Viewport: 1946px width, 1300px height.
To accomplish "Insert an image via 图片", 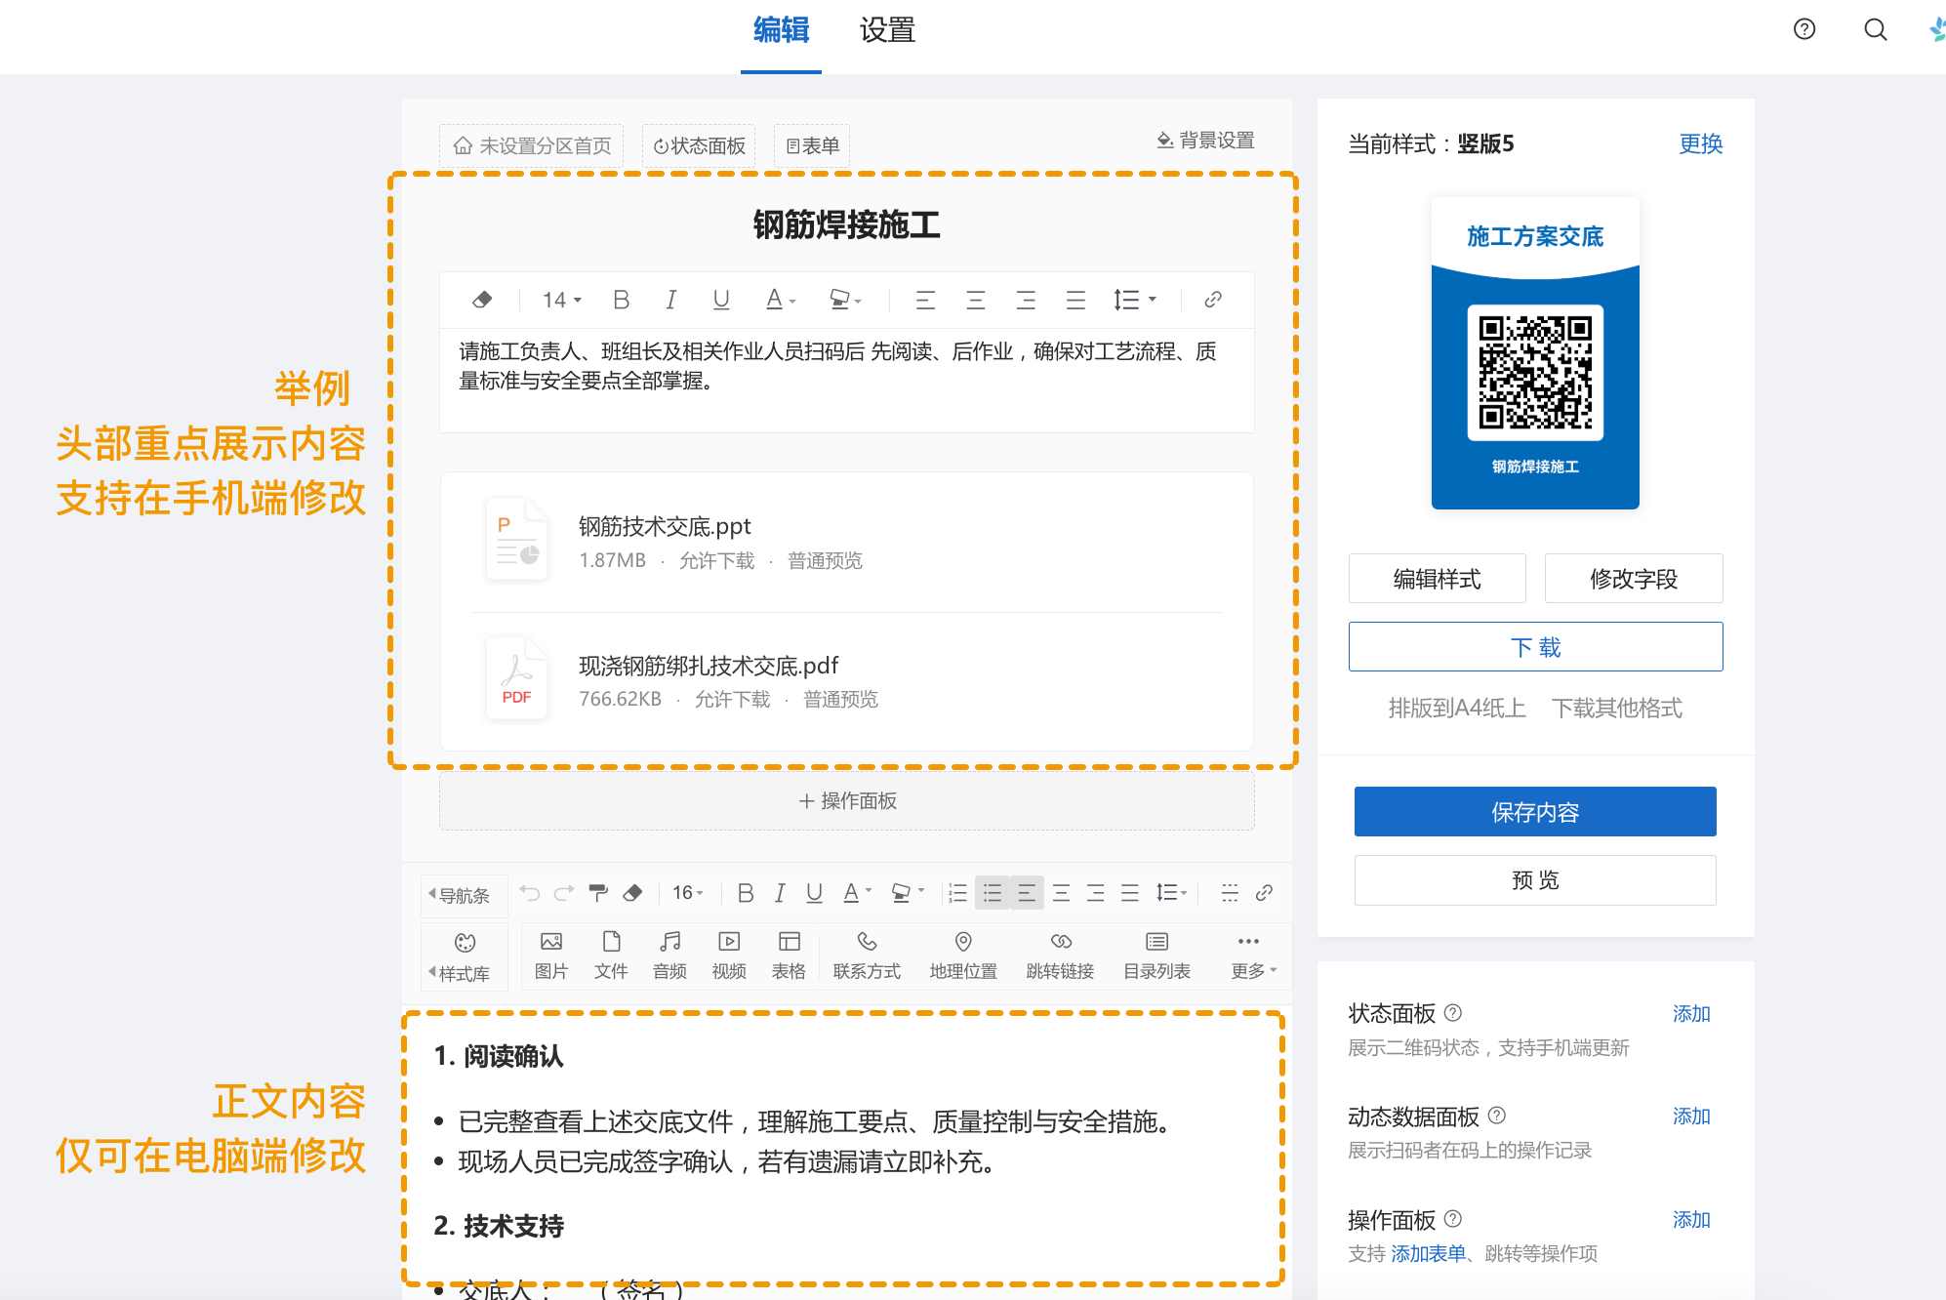I will click(551, 955).
